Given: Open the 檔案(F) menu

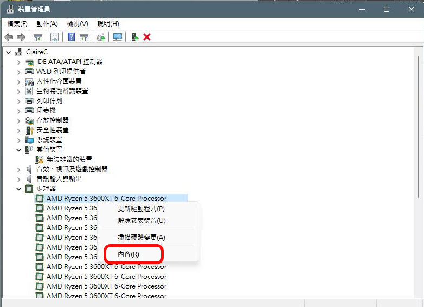Looking at the screenshot, I should pos(17,24).
